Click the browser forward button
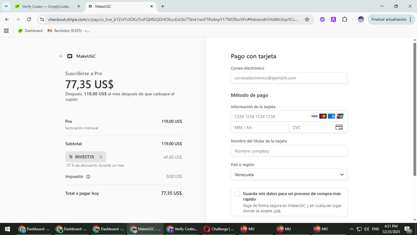 click(18, 19)
